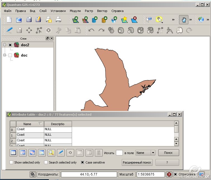Viewport: 211px width, 180px height.
Task: Toggle extents display in status bar
Action: [33, 174]
